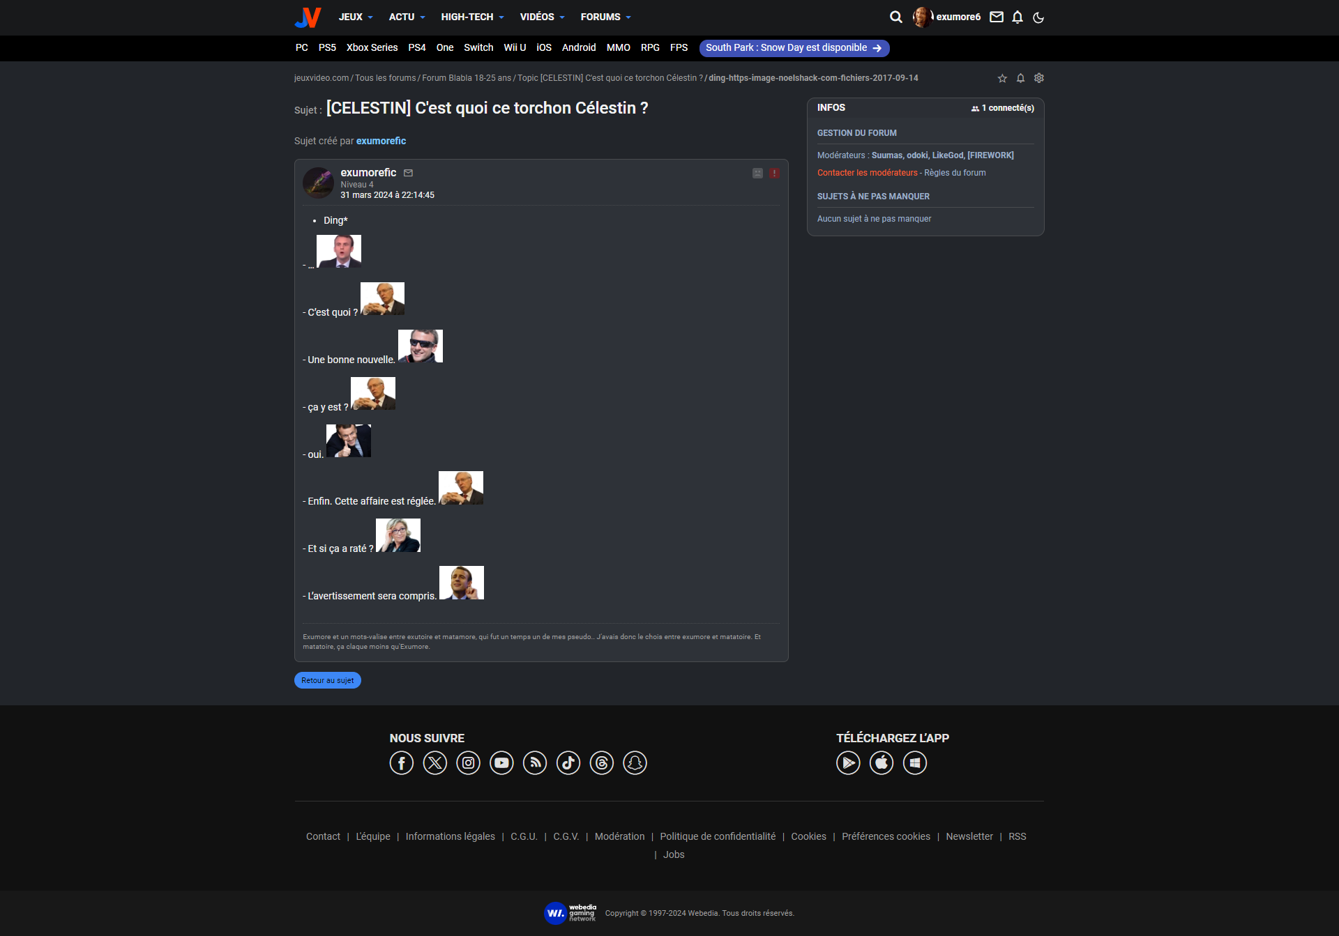The height and width of the screenshot is (936, 1339).
Task: Open the private messages envelope icon
Action: pyautogui.click(x=997, y=17)
